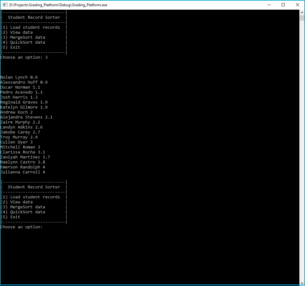Click the line Alessandro Huff 0.9
Image resolution: width=305 pixels, height=286 pixels.
24,82
